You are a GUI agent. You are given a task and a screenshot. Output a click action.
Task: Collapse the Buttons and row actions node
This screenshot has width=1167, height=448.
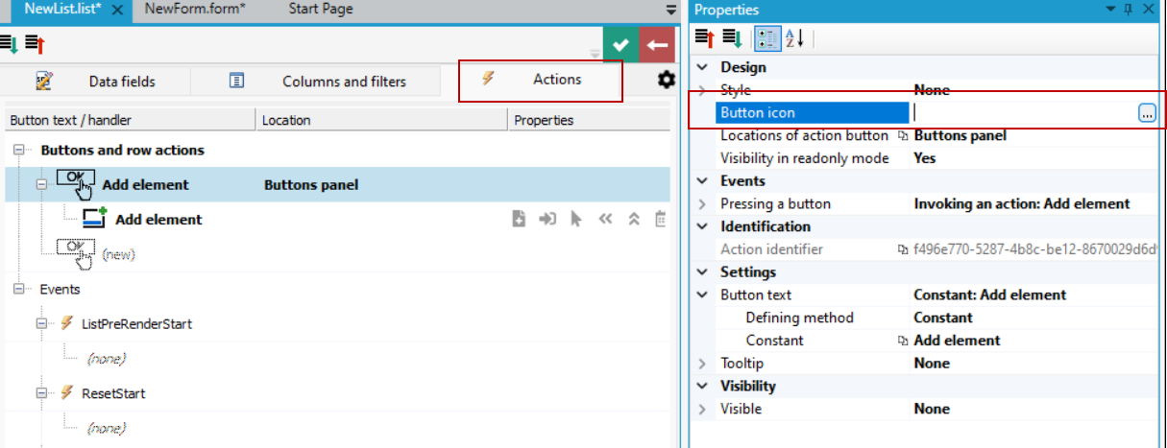click(19, 151)
